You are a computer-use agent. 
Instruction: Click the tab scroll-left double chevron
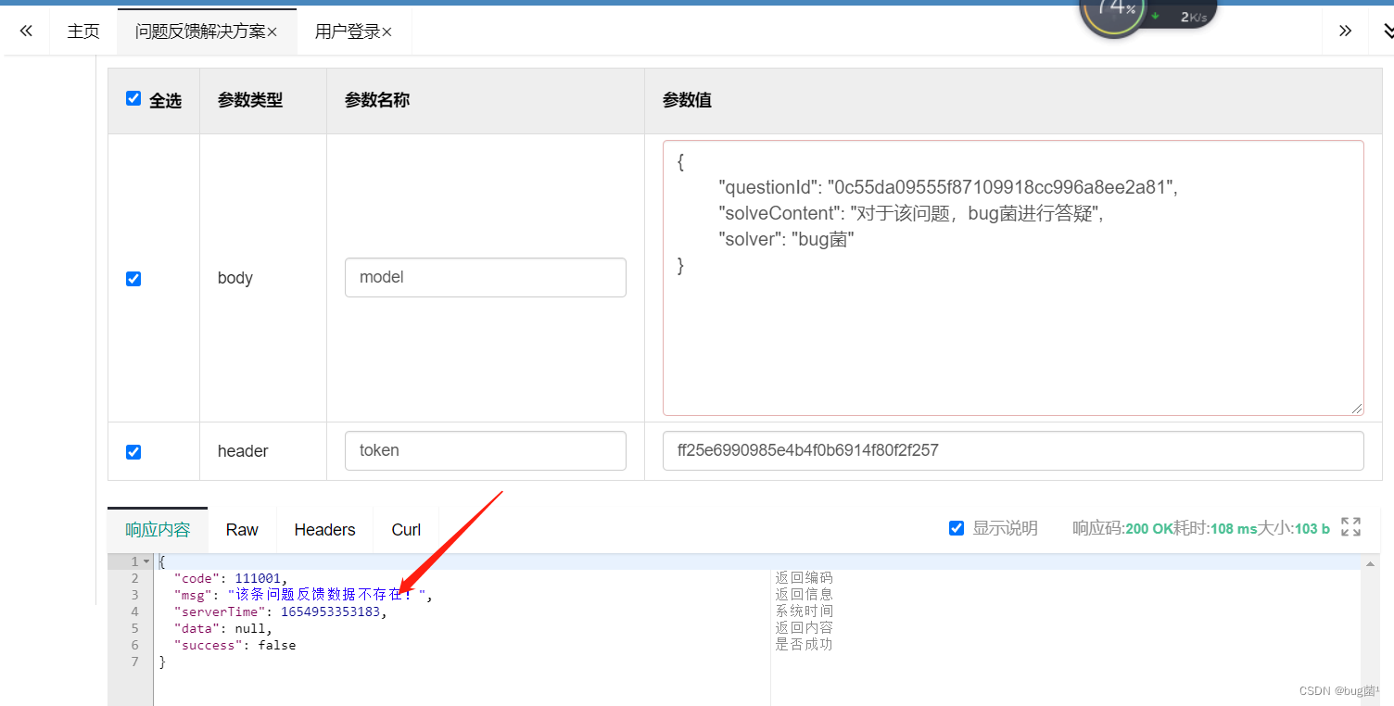(x=26, y=32)
